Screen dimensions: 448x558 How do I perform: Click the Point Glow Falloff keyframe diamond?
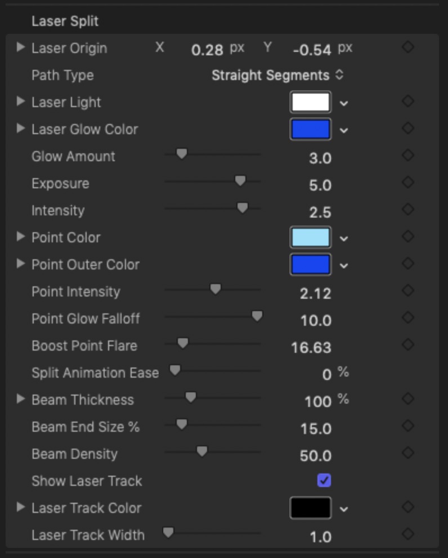tap(408, 317)
